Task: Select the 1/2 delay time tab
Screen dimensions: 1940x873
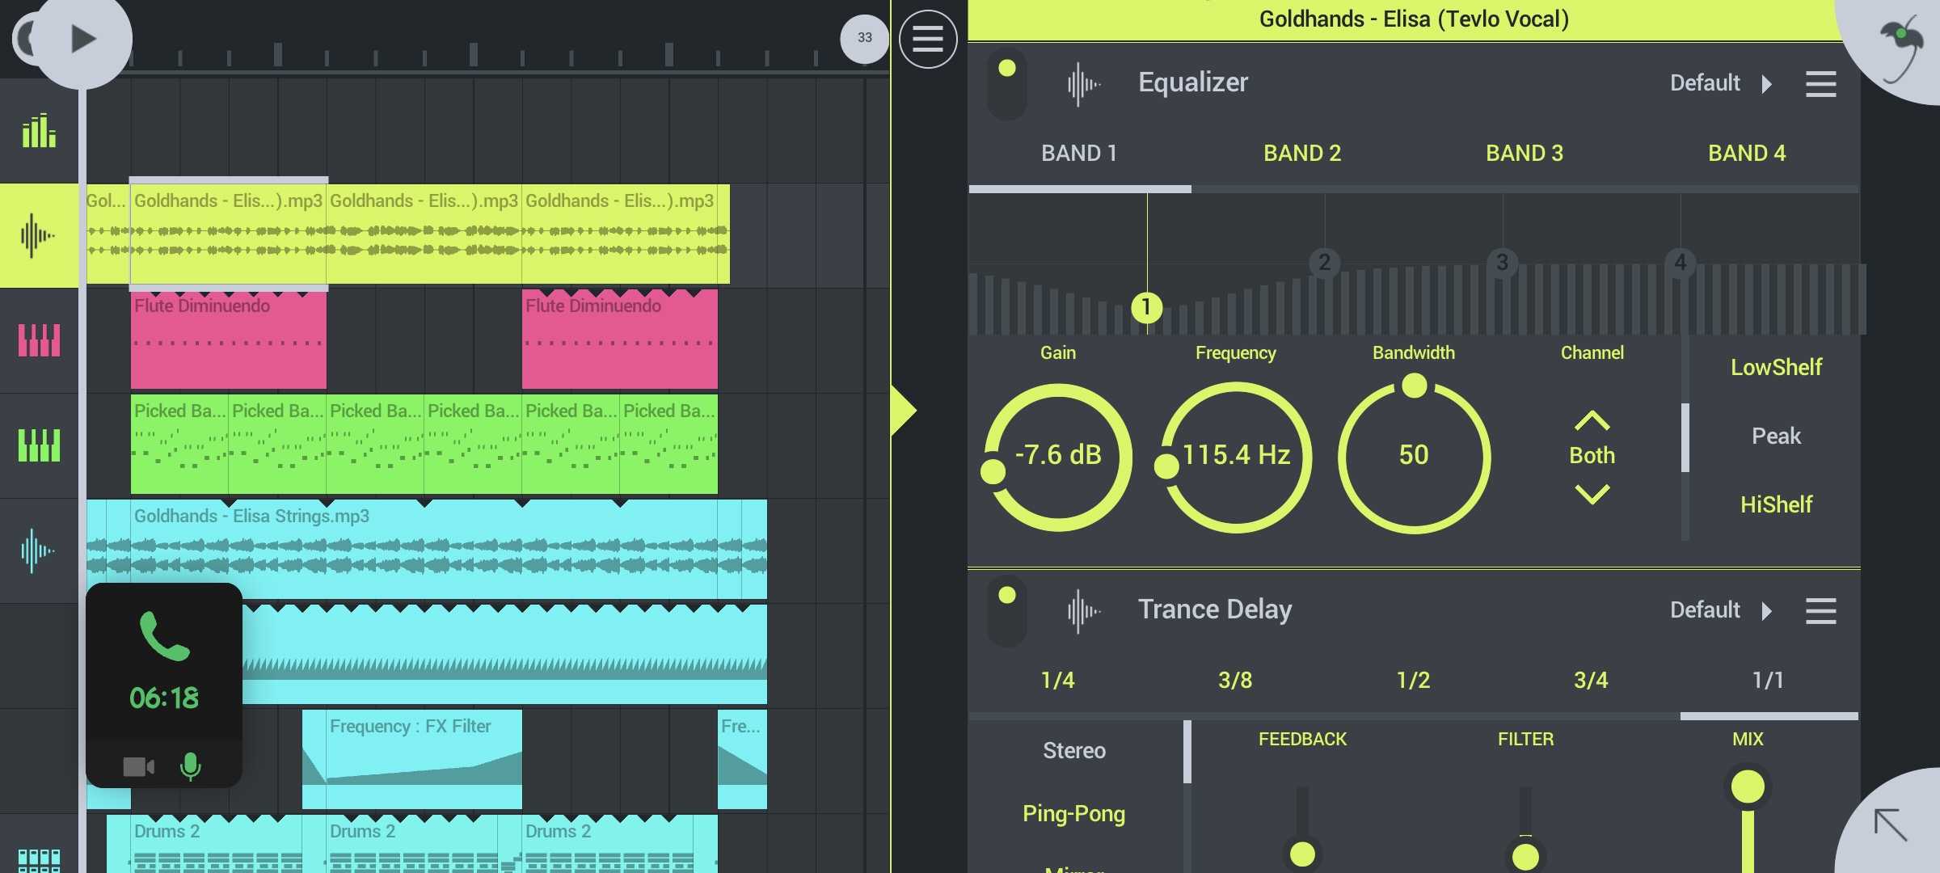Action: (x=1413, y=681)
